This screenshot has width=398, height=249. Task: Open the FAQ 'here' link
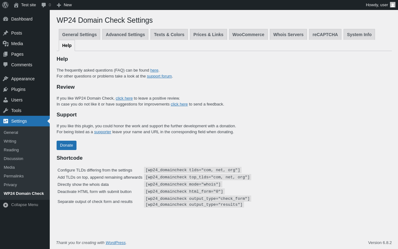click(154, 70)
